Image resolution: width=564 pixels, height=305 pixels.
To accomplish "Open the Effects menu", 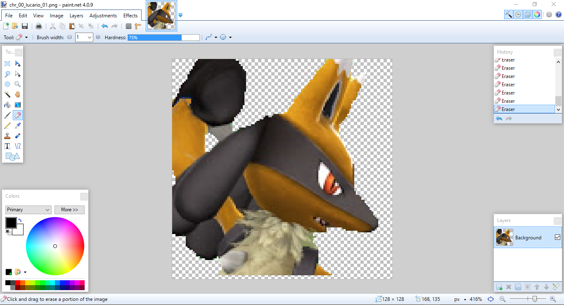I will click(x=130, y=15).
